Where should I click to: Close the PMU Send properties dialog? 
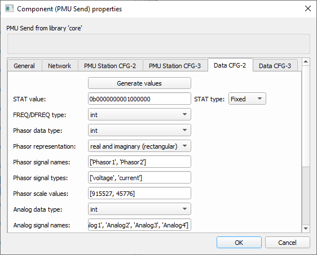(x=308, y=8)
